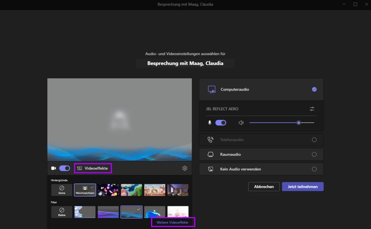Click the Jetzt teilnehmen button
Viewport: 371px width, 229px height.
tap(303, 186)
